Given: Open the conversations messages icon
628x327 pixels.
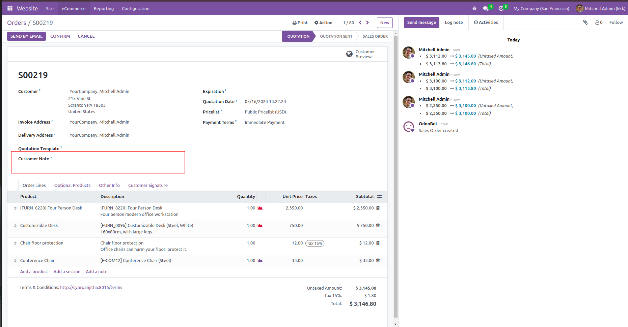Looking at the screenshot, I should (x=486, y=8).
